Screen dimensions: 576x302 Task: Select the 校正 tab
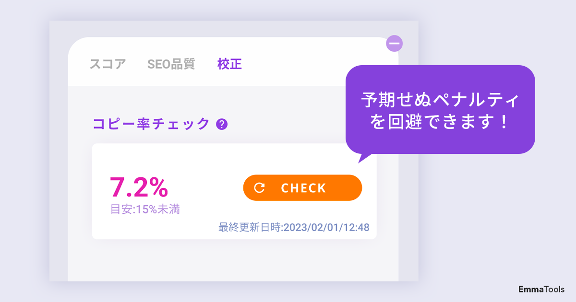coord(229,64)
